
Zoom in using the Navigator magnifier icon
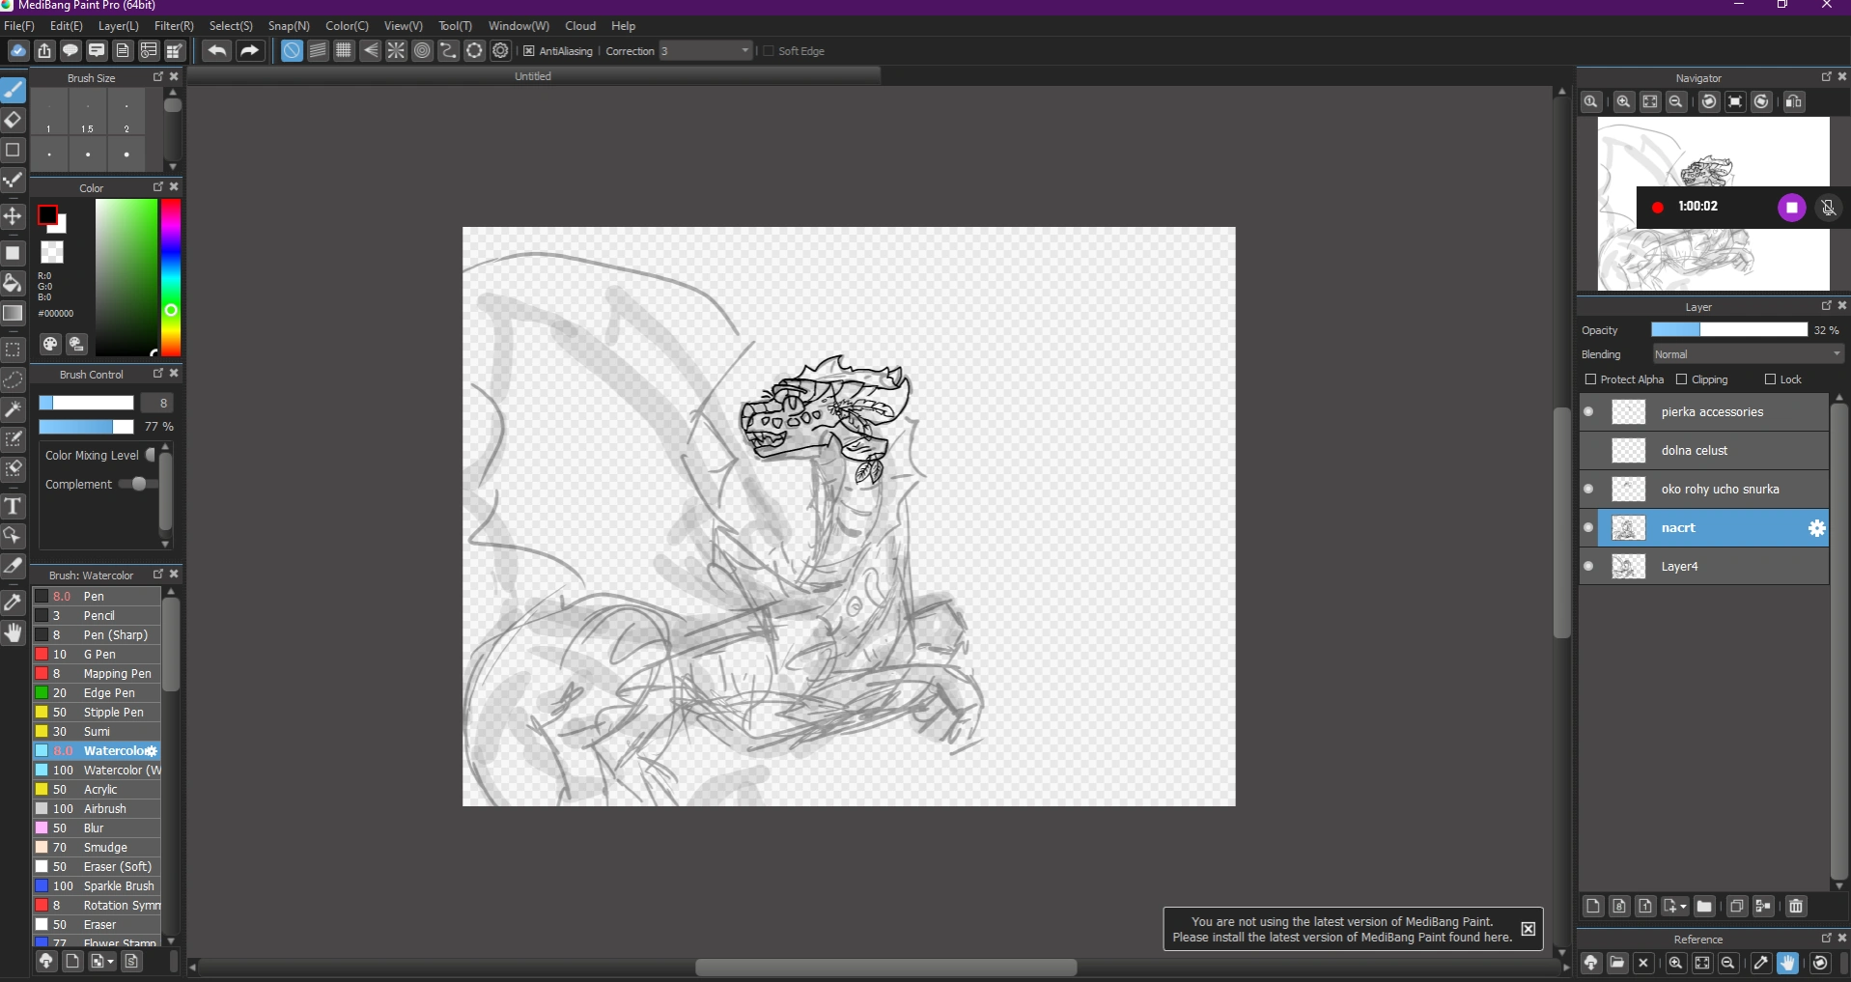pyautogui.click(x=1624, y=102)
